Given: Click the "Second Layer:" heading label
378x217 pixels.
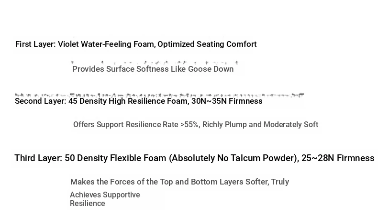Looking at the screenshot, I should tap(41, 101).
